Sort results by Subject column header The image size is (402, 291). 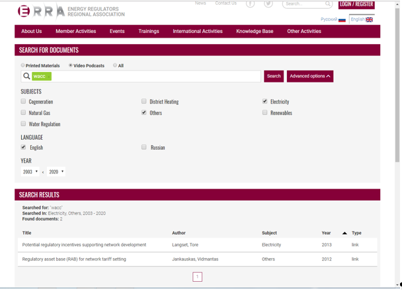pos(269,233)
